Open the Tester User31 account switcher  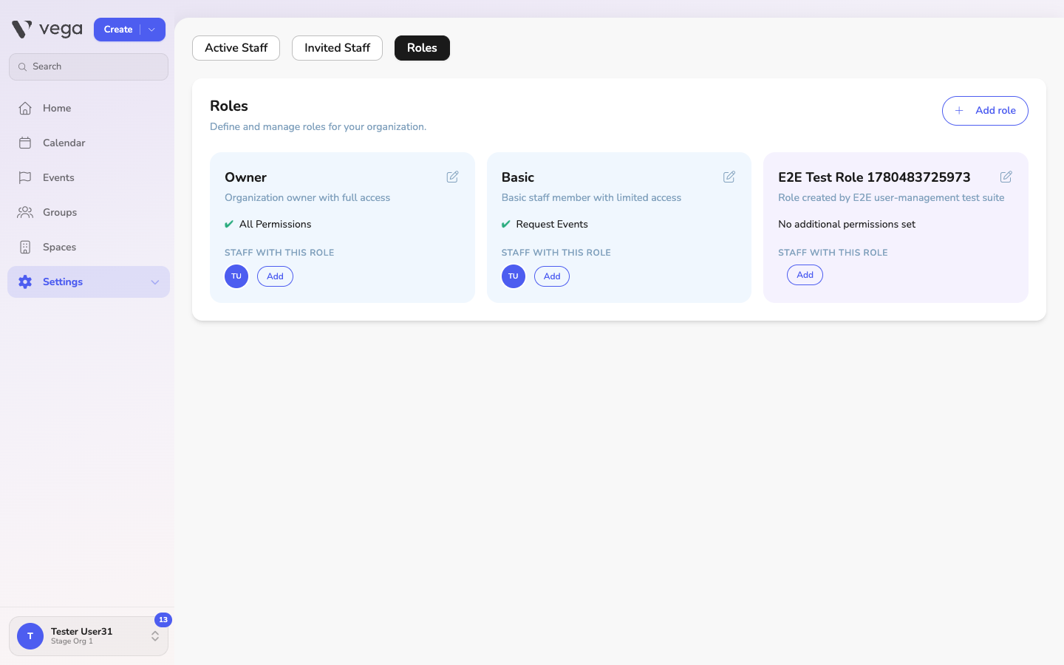89,636
